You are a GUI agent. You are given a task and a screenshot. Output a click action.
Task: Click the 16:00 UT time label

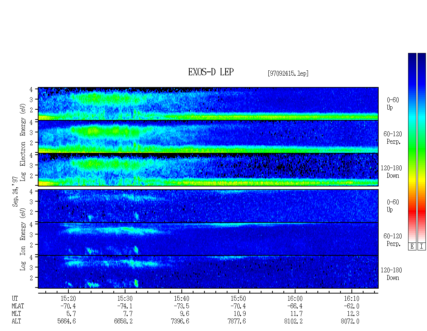(295, 298)
